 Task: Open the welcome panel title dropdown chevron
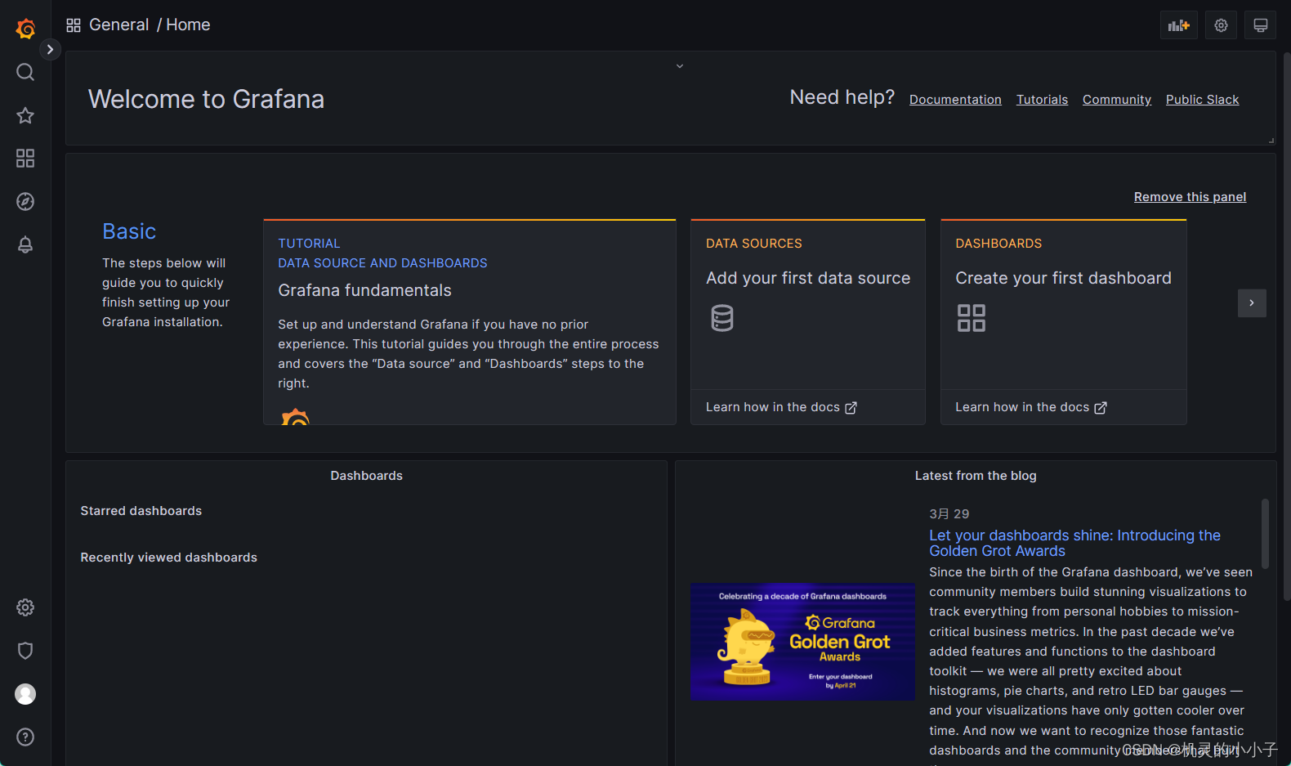(679, 66)
